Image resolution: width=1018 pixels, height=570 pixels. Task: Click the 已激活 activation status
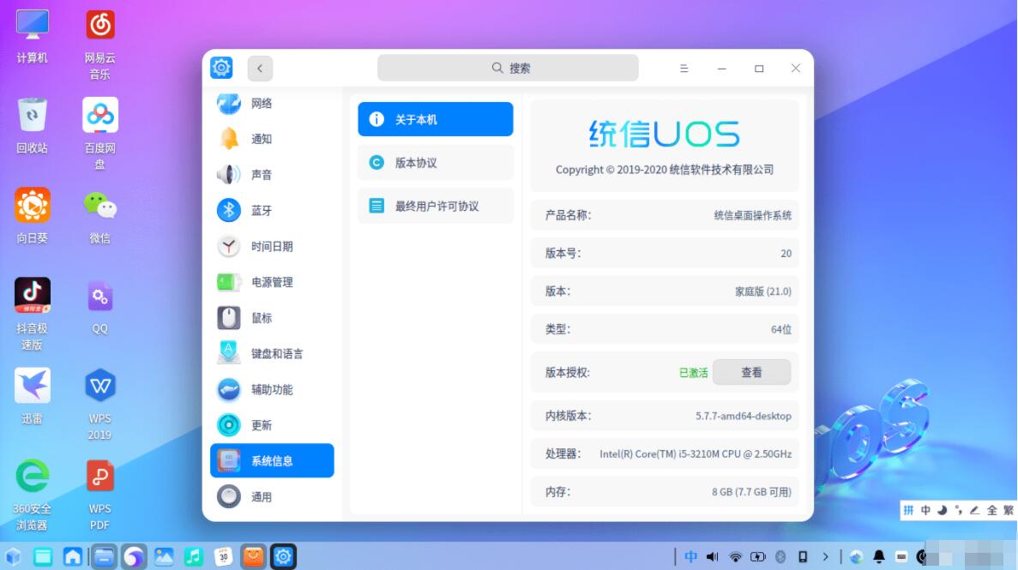[x=693, y=373]
